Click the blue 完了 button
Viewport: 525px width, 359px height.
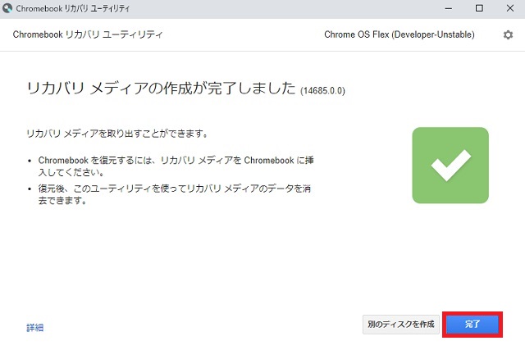472,325
